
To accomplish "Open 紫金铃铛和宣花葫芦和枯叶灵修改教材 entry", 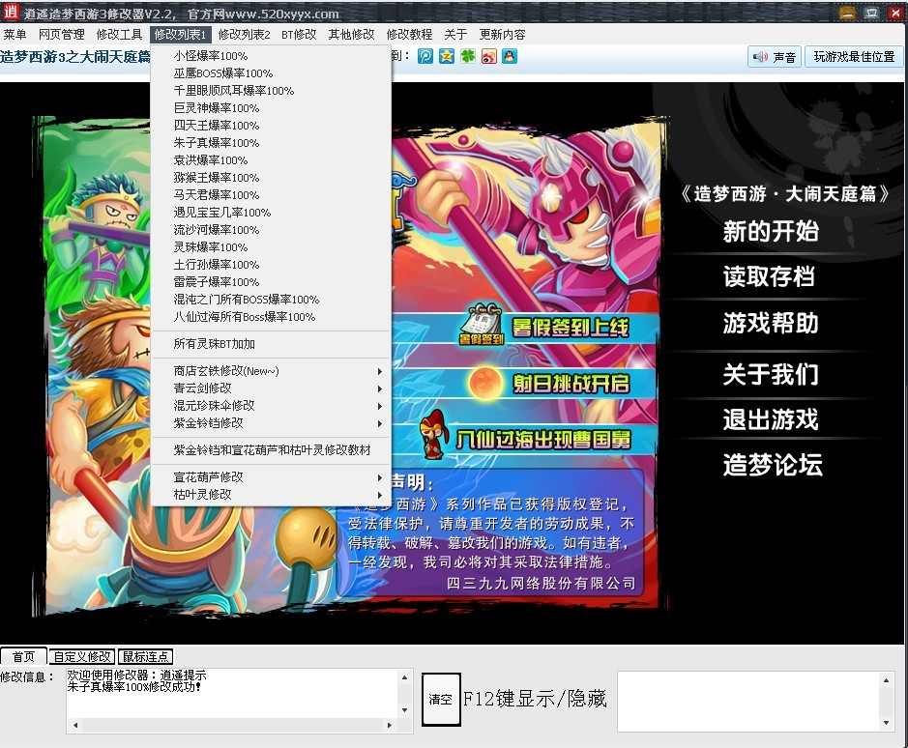I will [x=271, y=450].
